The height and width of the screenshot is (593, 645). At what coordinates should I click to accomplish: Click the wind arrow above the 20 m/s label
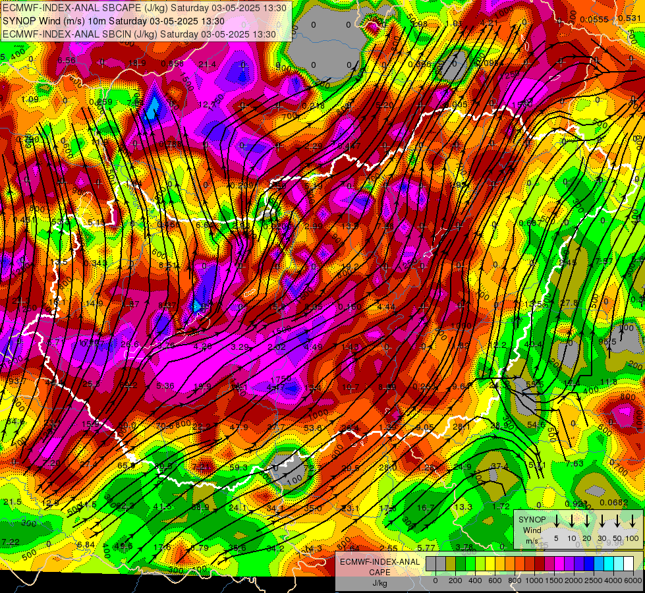coord(587,521)
